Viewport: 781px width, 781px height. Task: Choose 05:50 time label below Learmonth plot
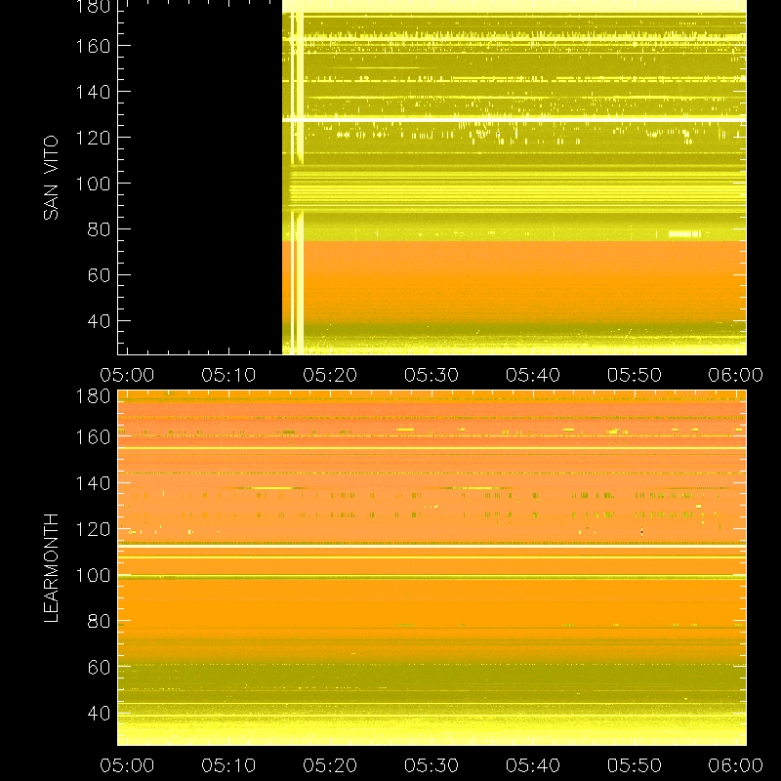(634, 765)
